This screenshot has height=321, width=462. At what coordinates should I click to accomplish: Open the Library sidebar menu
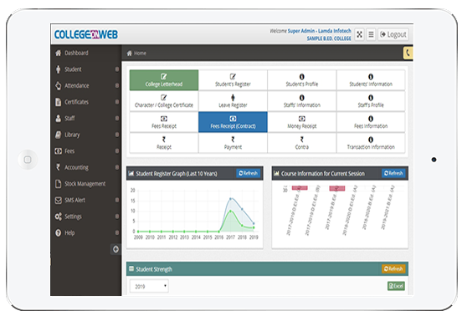[85, 135]
